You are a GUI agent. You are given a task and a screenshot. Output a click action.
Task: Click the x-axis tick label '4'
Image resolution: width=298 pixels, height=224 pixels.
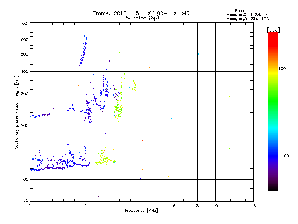(142, 206)
